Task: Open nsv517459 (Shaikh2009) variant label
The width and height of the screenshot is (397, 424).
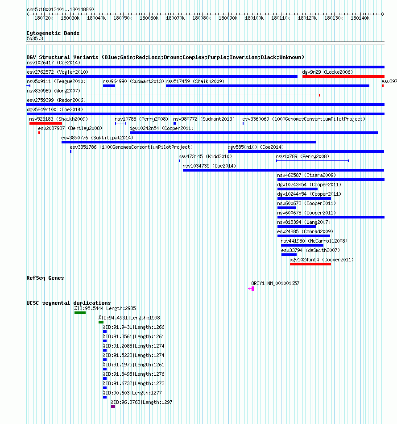Action: 195,81
